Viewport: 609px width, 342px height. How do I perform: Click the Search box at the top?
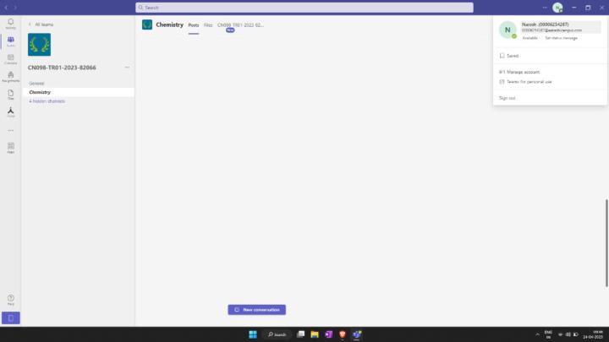(304, 8)
